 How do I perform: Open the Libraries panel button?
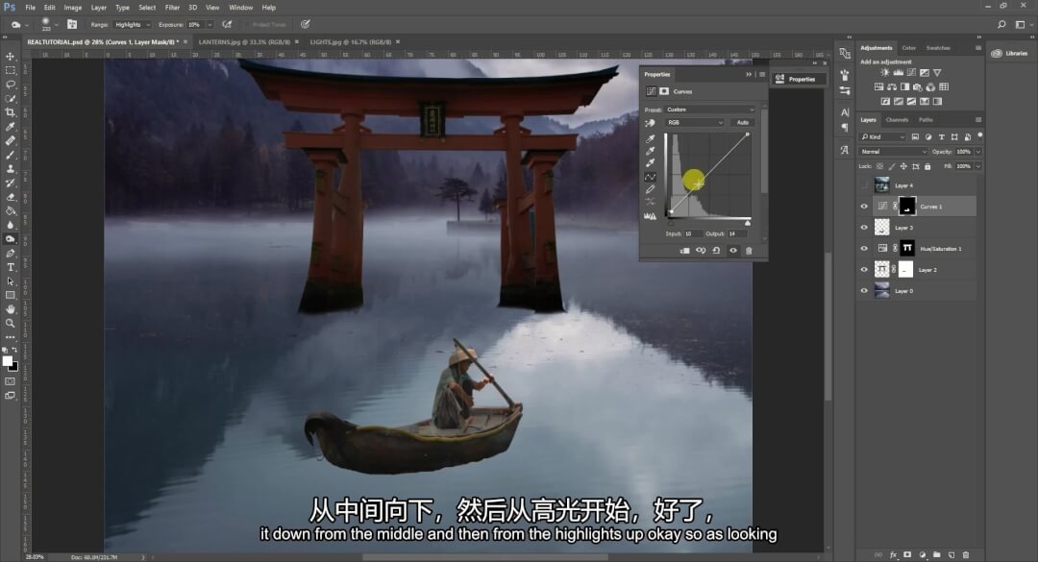pos(1010,53)
